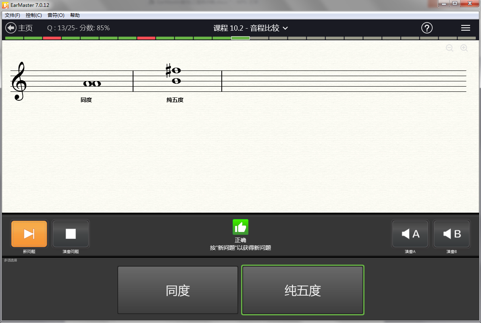Open the 文件(F) menu
The width and height of the screenshot is (481, 323).
(12, 15)
